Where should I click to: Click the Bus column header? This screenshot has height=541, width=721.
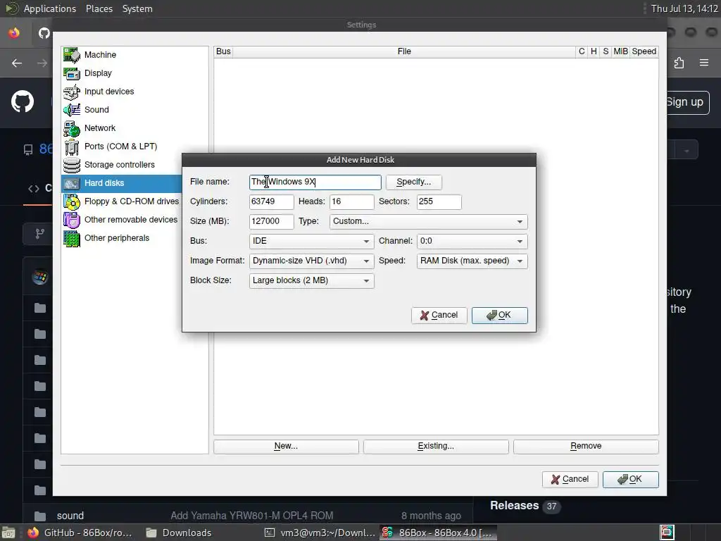(223, 51)
